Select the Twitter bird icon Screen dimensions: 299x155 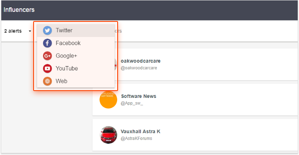click(x=47, y=30)
